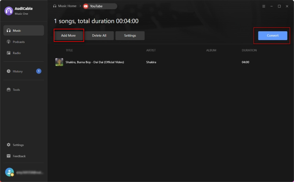
Task: Click the YouTube logo icon
Action: [x=86, y=6]
